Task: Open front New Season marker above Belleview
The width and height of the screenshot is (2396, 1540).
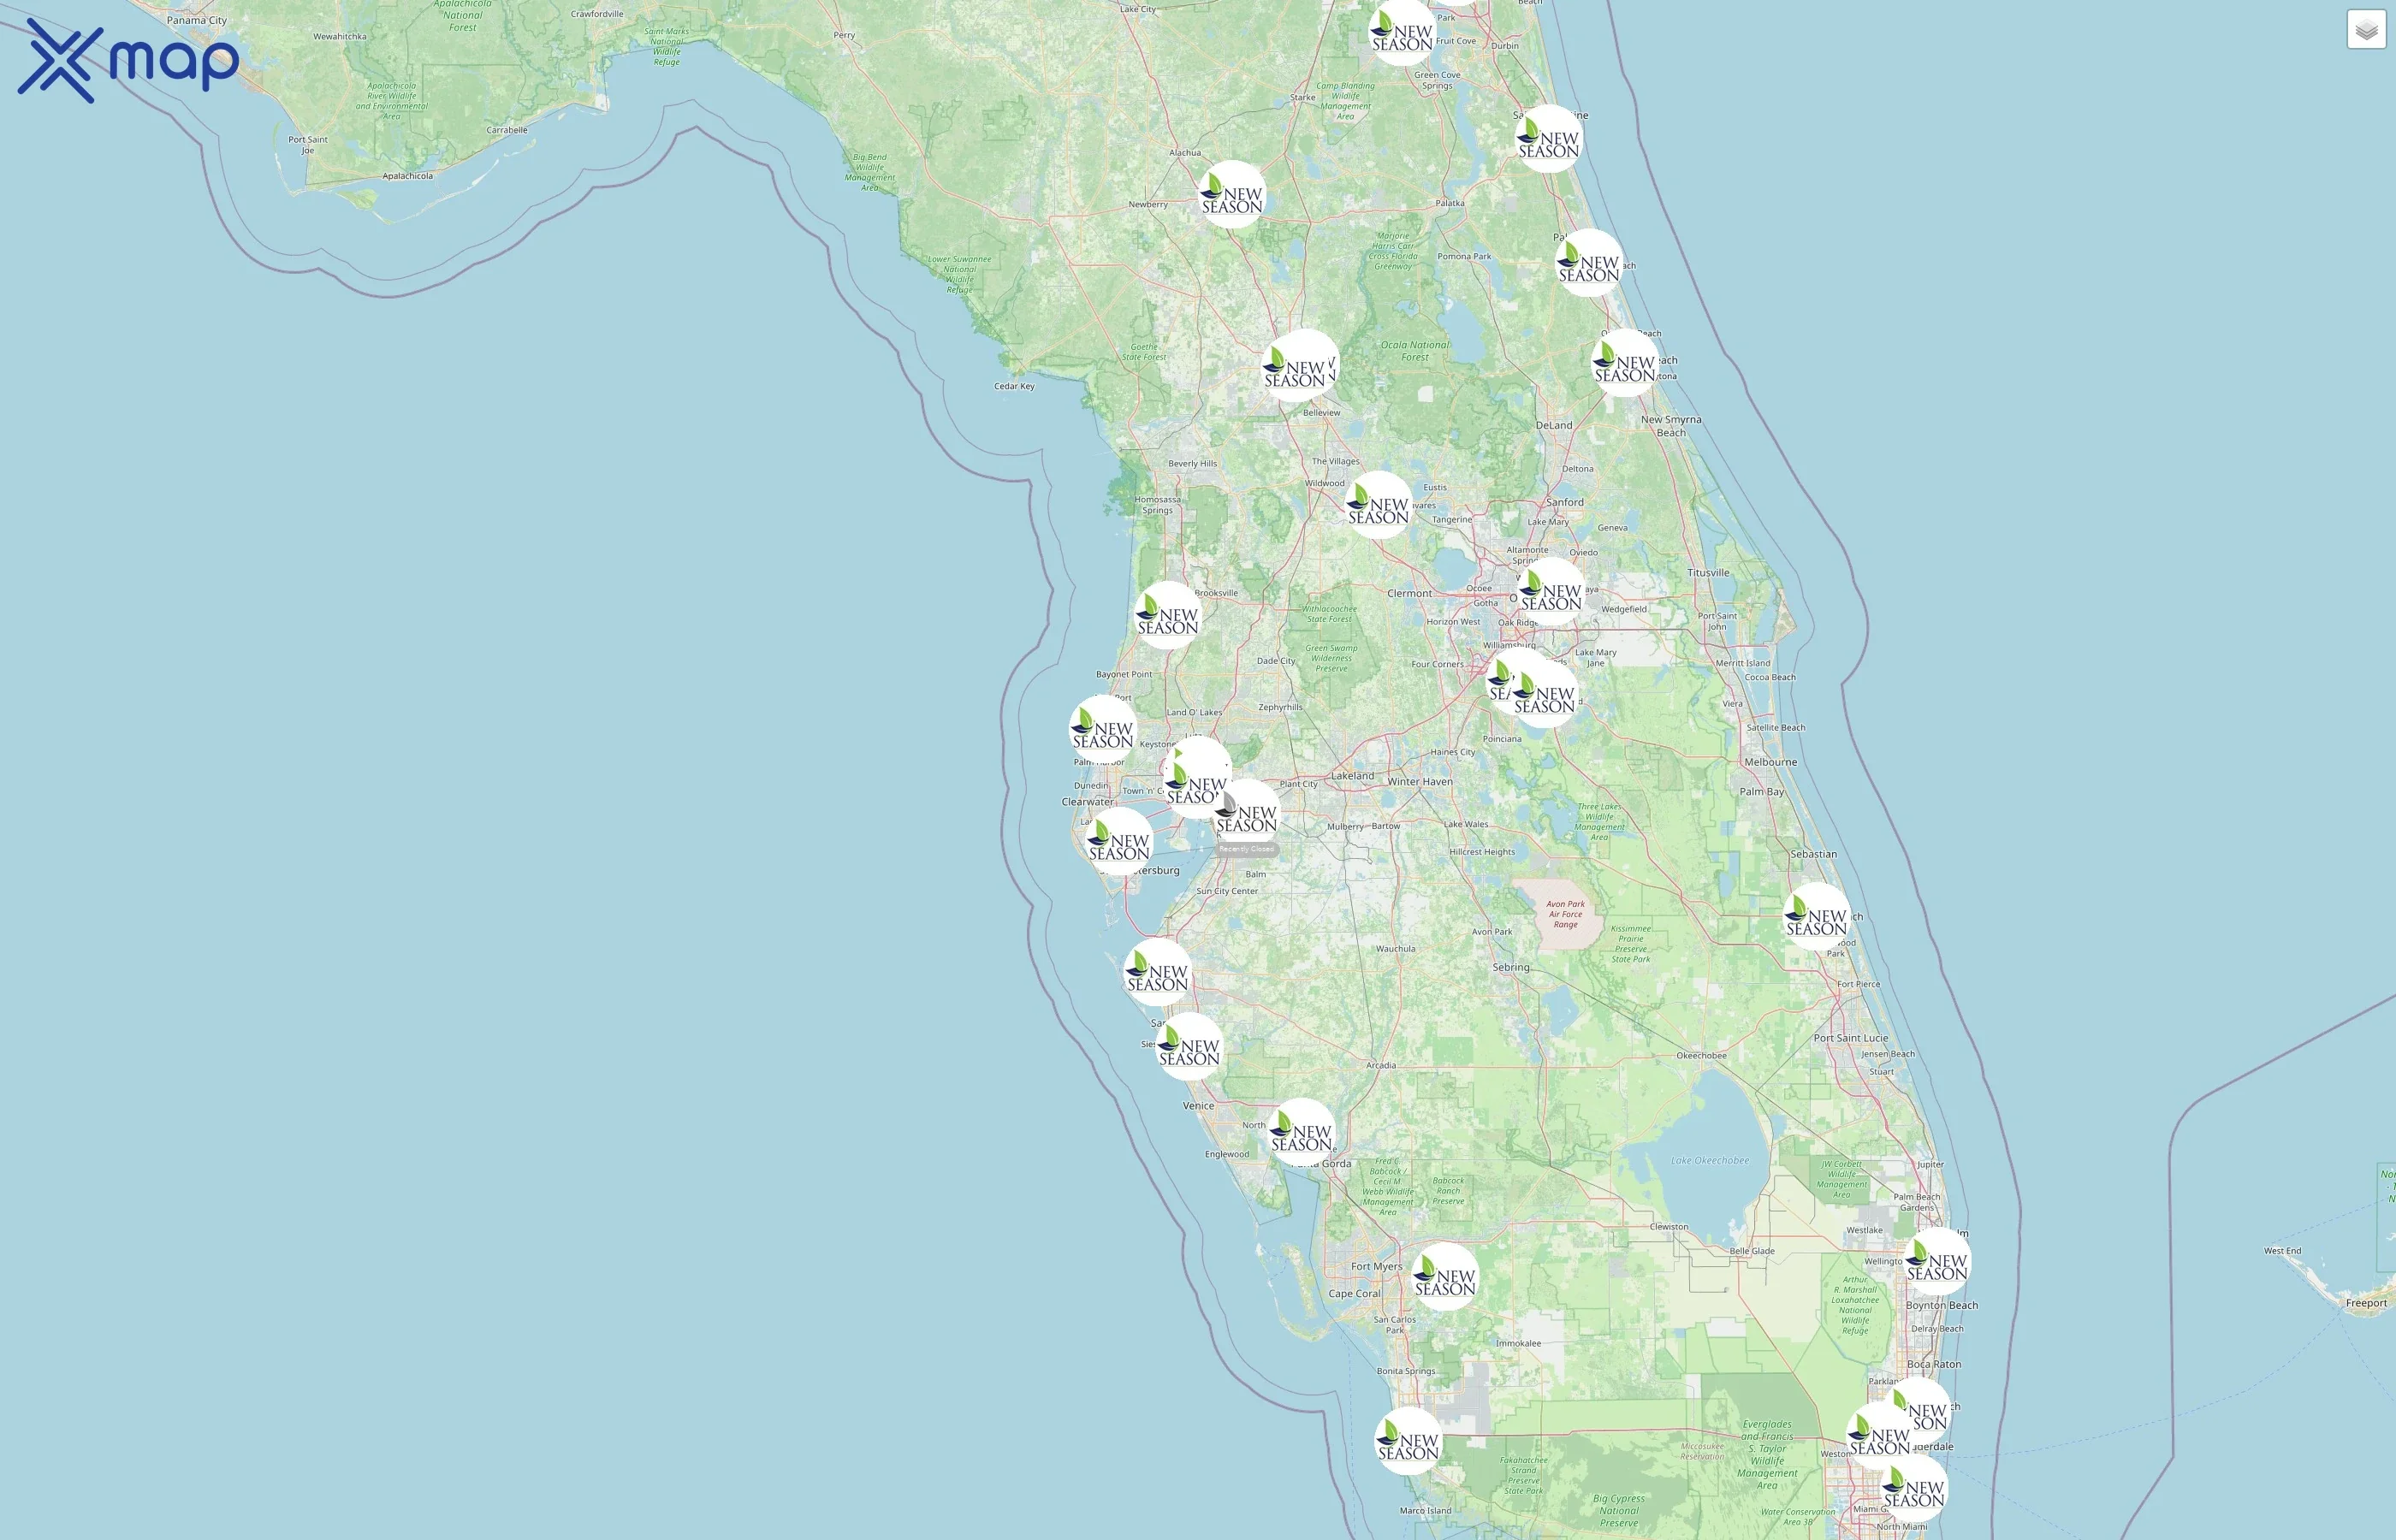Action: 1294,369
